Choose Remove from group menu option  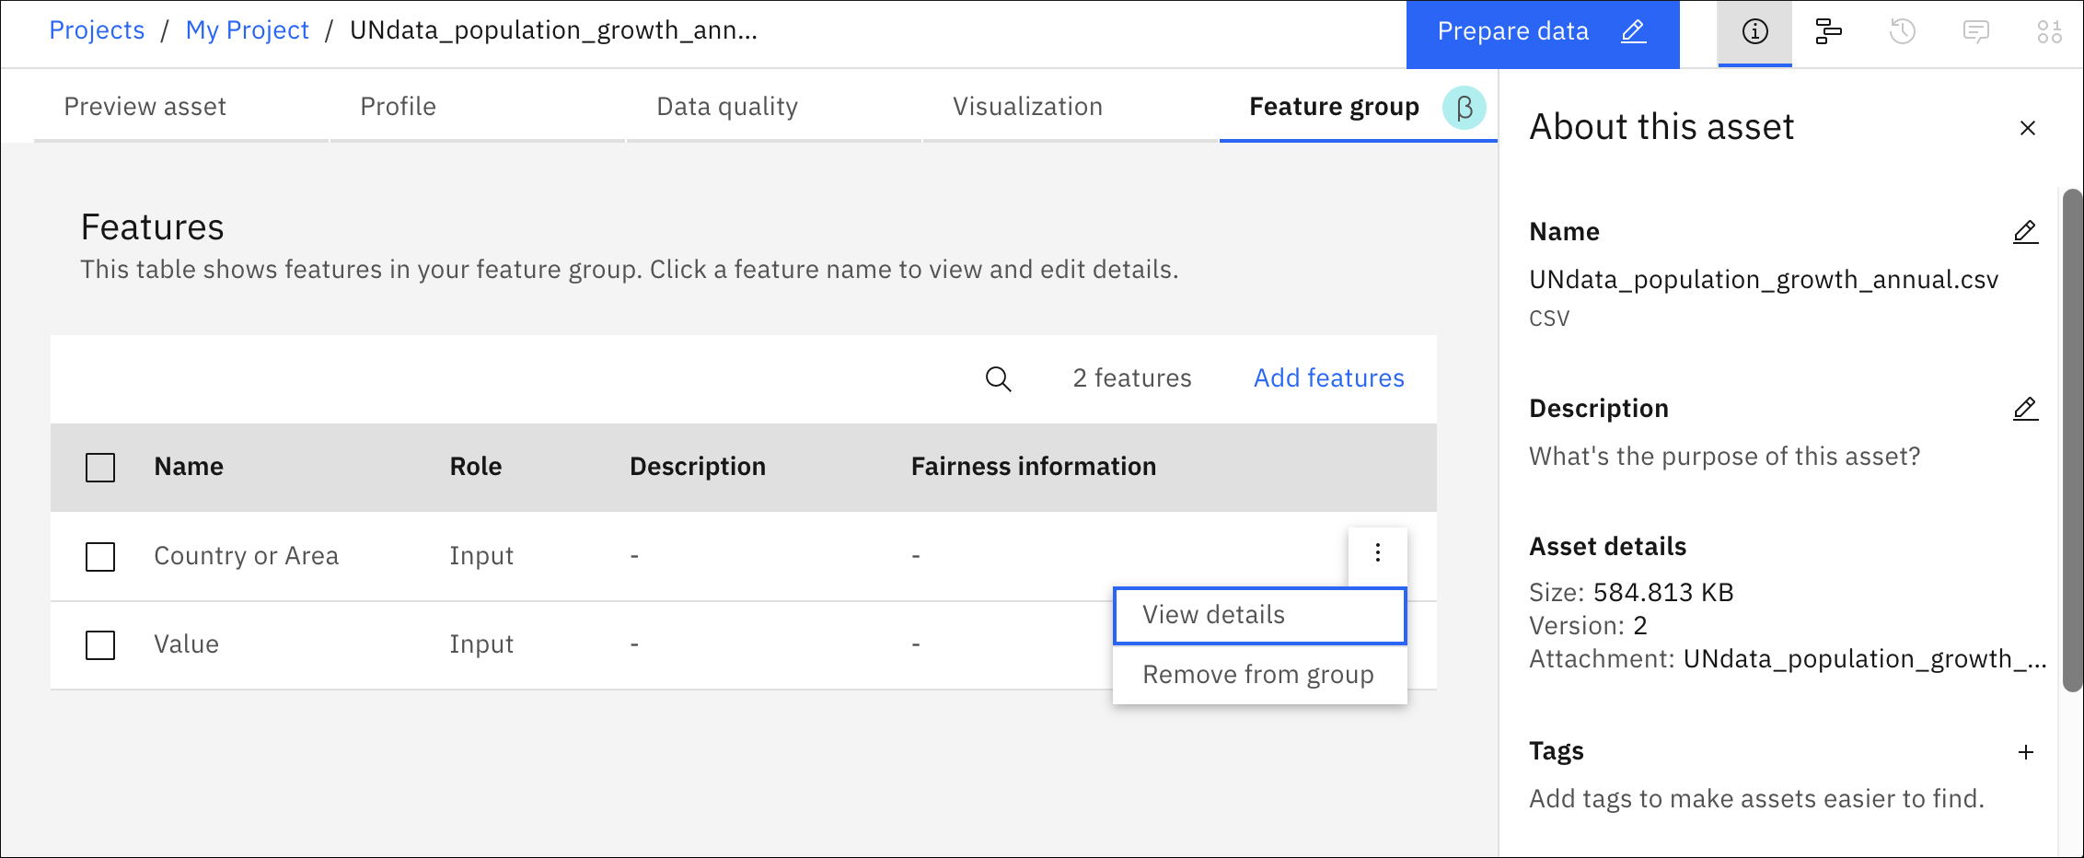point(1259,675)
